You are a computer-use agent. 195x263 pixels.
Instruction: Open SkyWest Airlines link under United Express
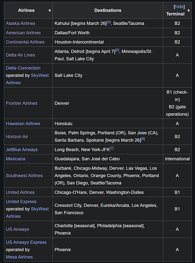pyautogui.click(x=27, y=213)
